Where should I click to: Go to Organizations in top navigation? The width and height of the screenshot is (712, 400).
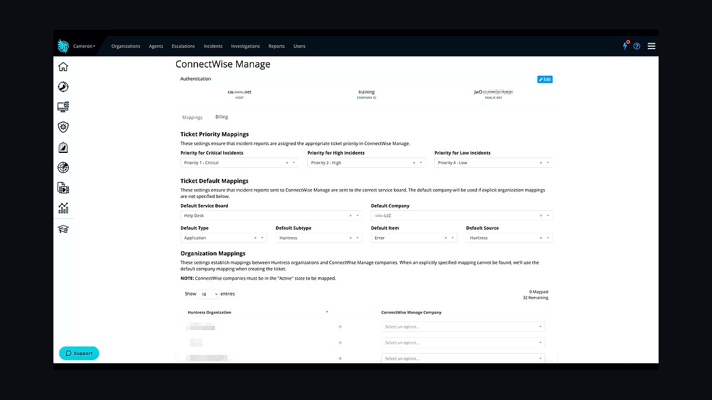126,46
